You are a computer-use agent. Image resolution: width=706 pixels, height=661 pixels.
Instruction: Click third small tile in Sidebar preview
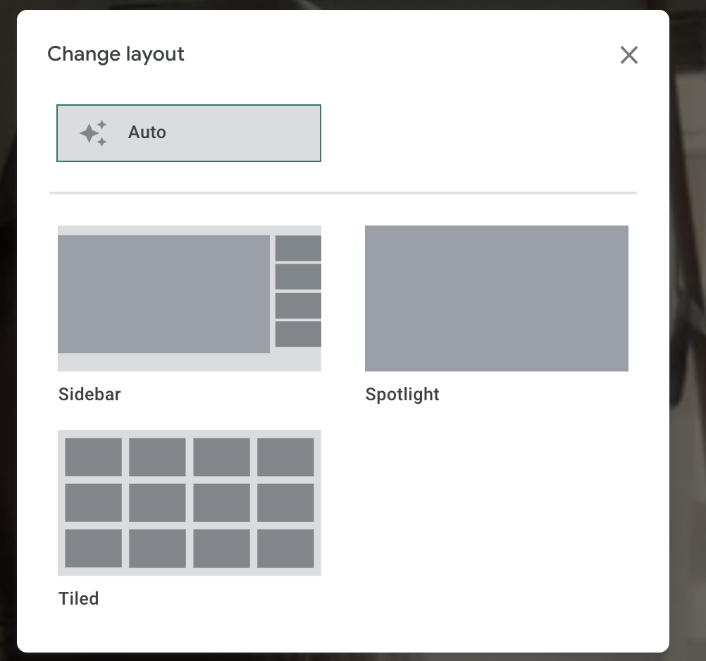pos(298,306)
